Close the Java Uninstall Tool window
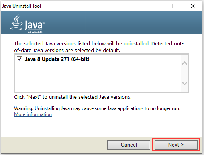 click(x=193, y=6)
